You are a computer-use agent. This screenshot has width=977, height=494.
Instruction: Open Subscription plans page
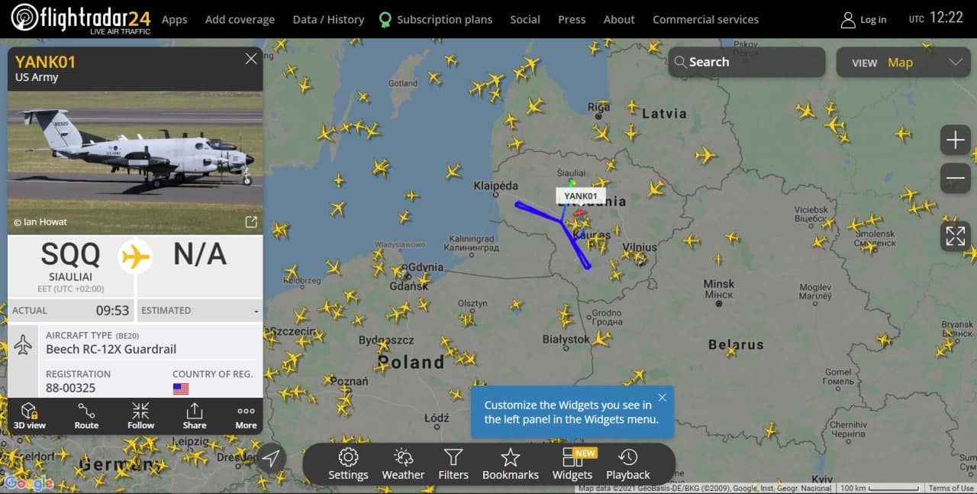click(x=436, y=19)
